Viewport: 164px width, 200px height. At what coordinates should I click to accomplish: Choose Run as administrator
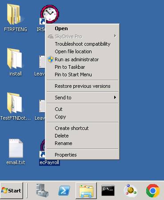point(82,59)
